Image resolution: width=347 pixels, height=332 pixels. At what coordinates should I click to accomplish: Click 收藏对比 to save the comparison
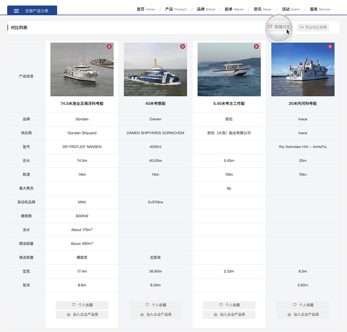pos(279,27)
